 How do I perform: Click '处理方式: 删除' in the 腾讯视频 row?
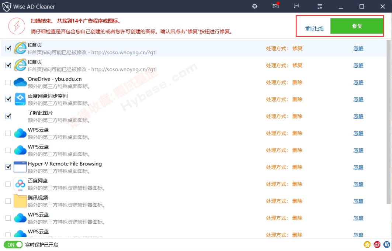click(x=284, y=201)
